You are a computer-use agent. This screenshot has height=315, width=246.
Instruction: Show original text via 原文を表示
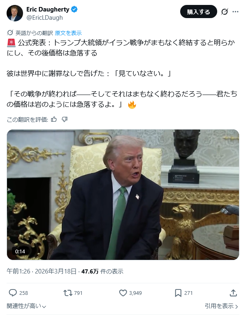point(68,33)
